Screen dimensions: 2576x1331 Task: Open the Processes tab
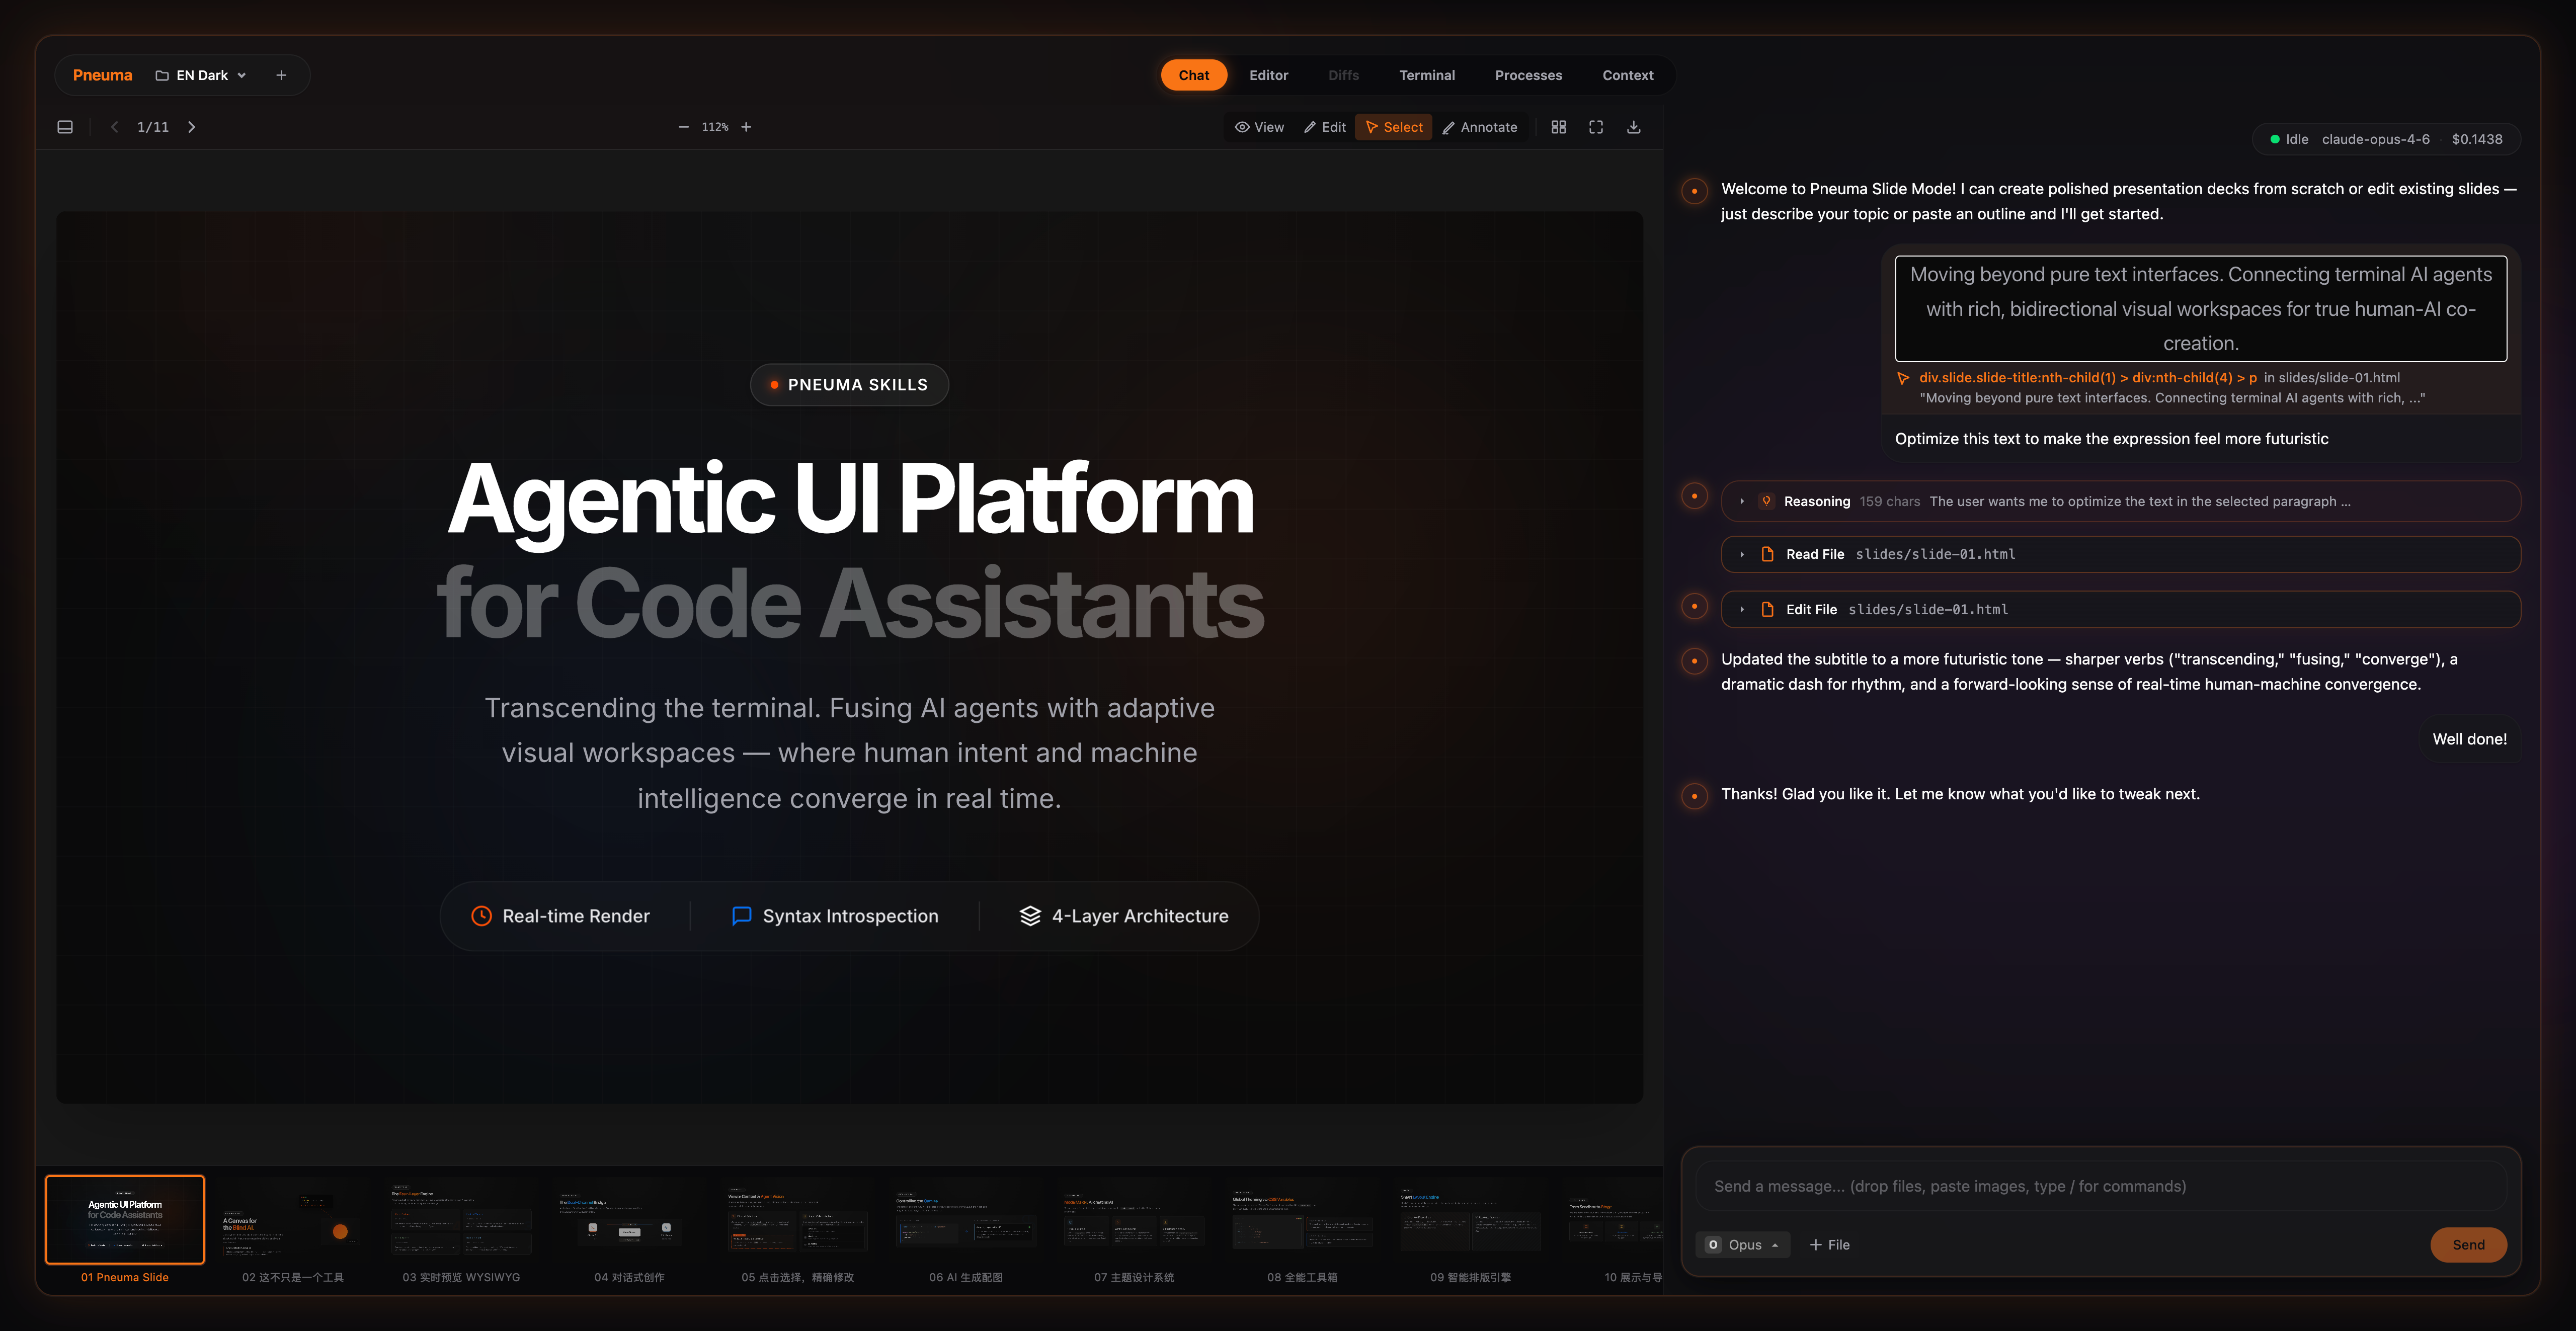pyautogui.click(x=1527, y=75)
